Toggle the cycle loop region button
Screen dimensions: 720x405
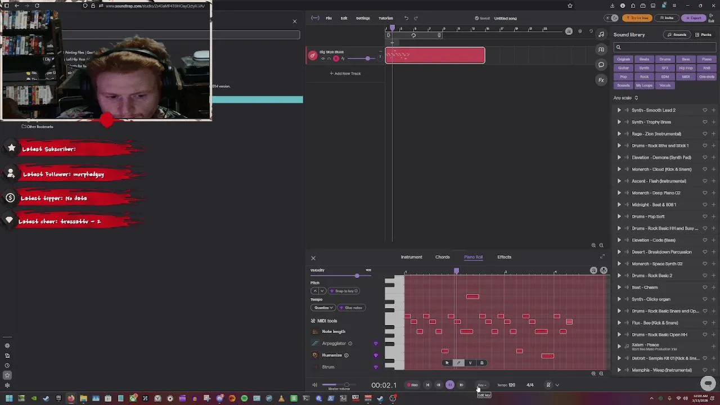tap(413, 35)
